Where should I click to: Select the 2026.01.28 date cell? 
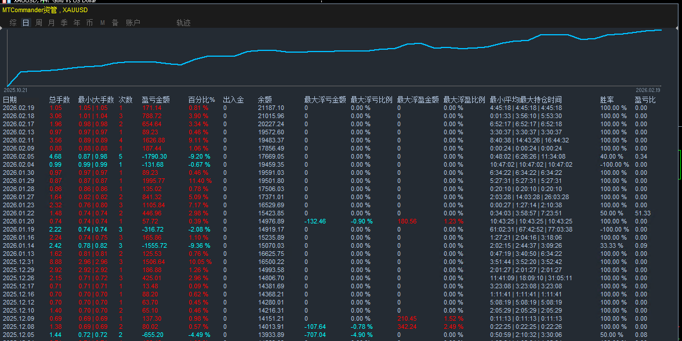[19, 189]
